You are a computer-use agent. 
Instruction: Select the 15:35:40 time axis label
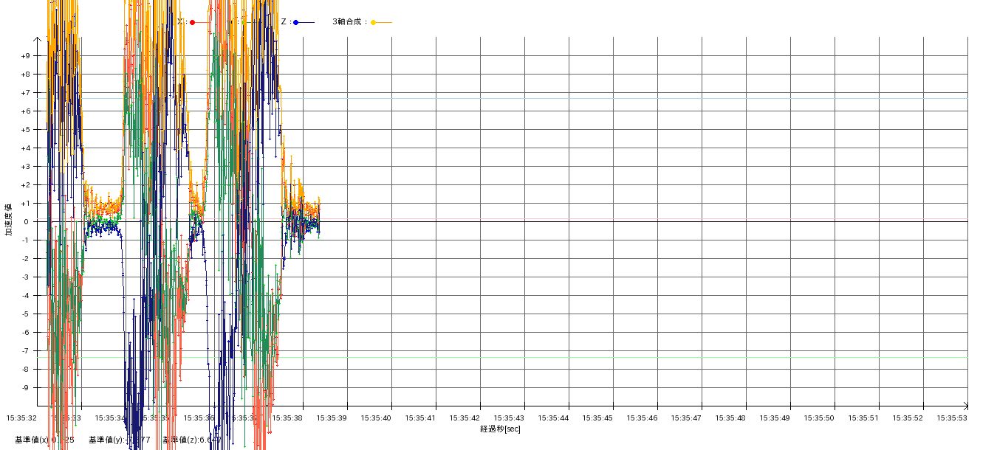[x=376, y=418]
